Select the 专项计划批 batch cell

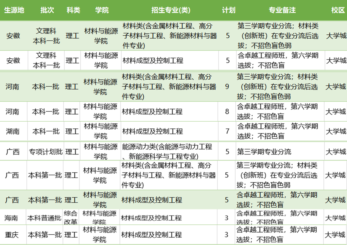(x=46, y=152)
